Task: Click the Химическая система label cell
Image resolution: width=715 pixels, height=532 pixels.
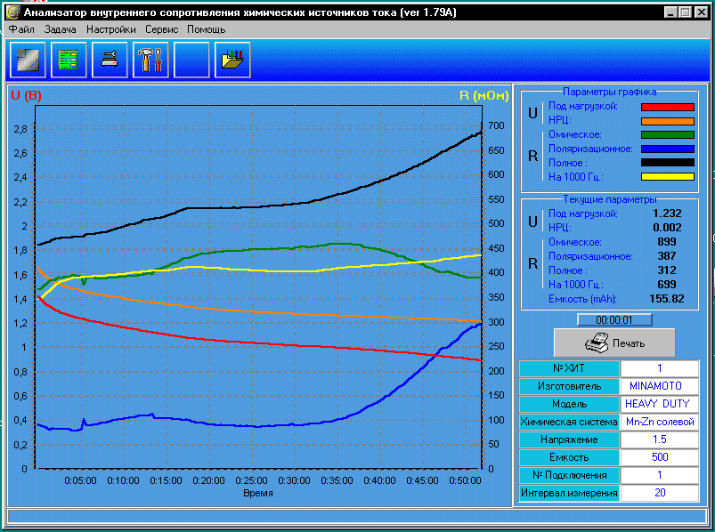Action: tap(569, 422)
